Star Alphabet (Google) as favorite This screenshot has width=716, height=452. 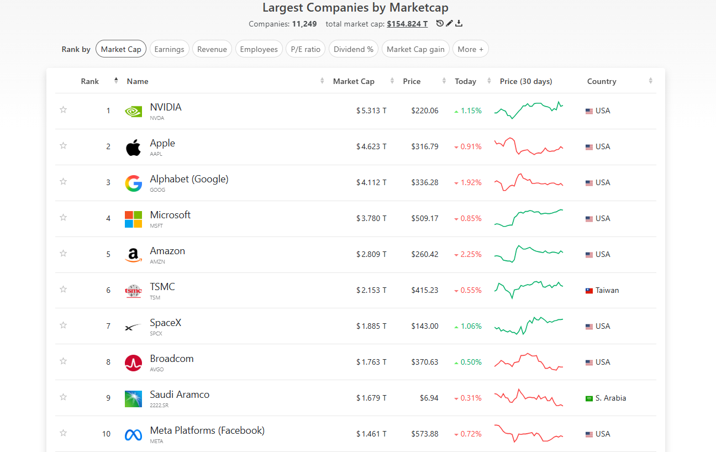63,181
